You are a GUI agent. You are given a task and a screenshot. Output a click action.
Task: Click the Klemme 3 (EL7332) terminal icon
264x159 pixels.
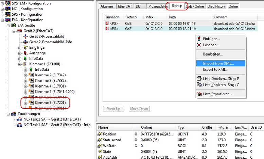31,80
